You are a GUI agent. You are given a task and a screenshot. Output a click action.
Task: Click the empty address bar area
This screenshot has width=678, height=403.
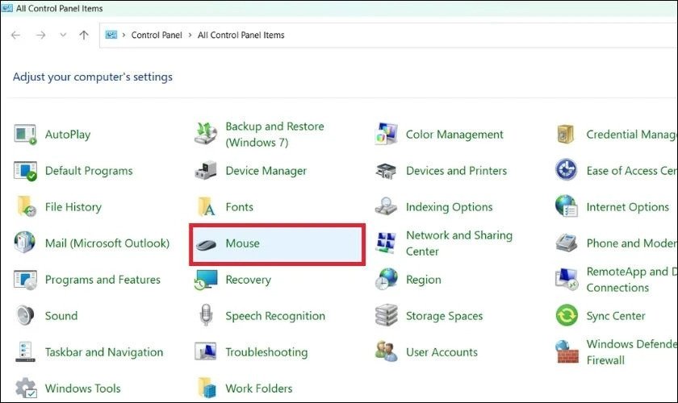coord(484,35)
